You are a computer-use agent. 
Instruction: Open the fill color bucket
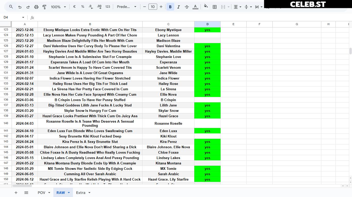click(206, 7)
